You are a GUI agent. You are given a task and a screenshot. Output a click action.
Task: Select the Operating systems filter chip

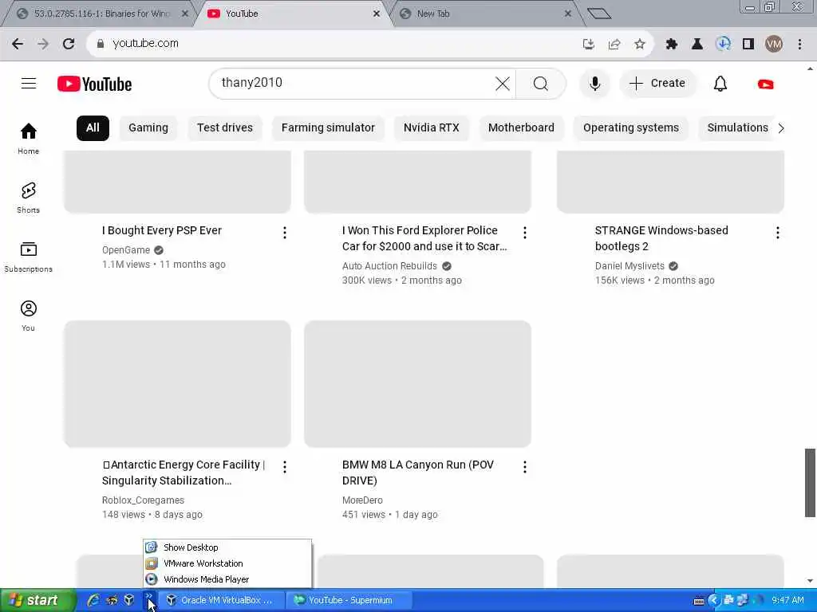pyautogui.click(x=631, y=128)
